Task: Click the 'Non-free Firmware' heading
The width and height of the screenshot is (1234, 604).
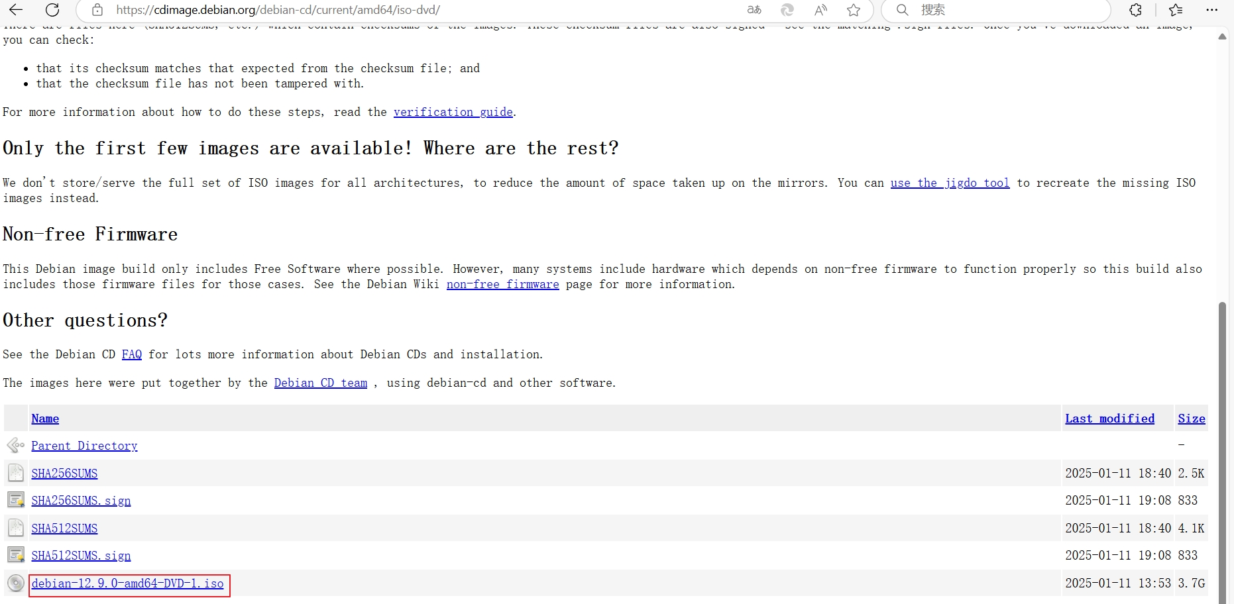Action: (90, 234)
